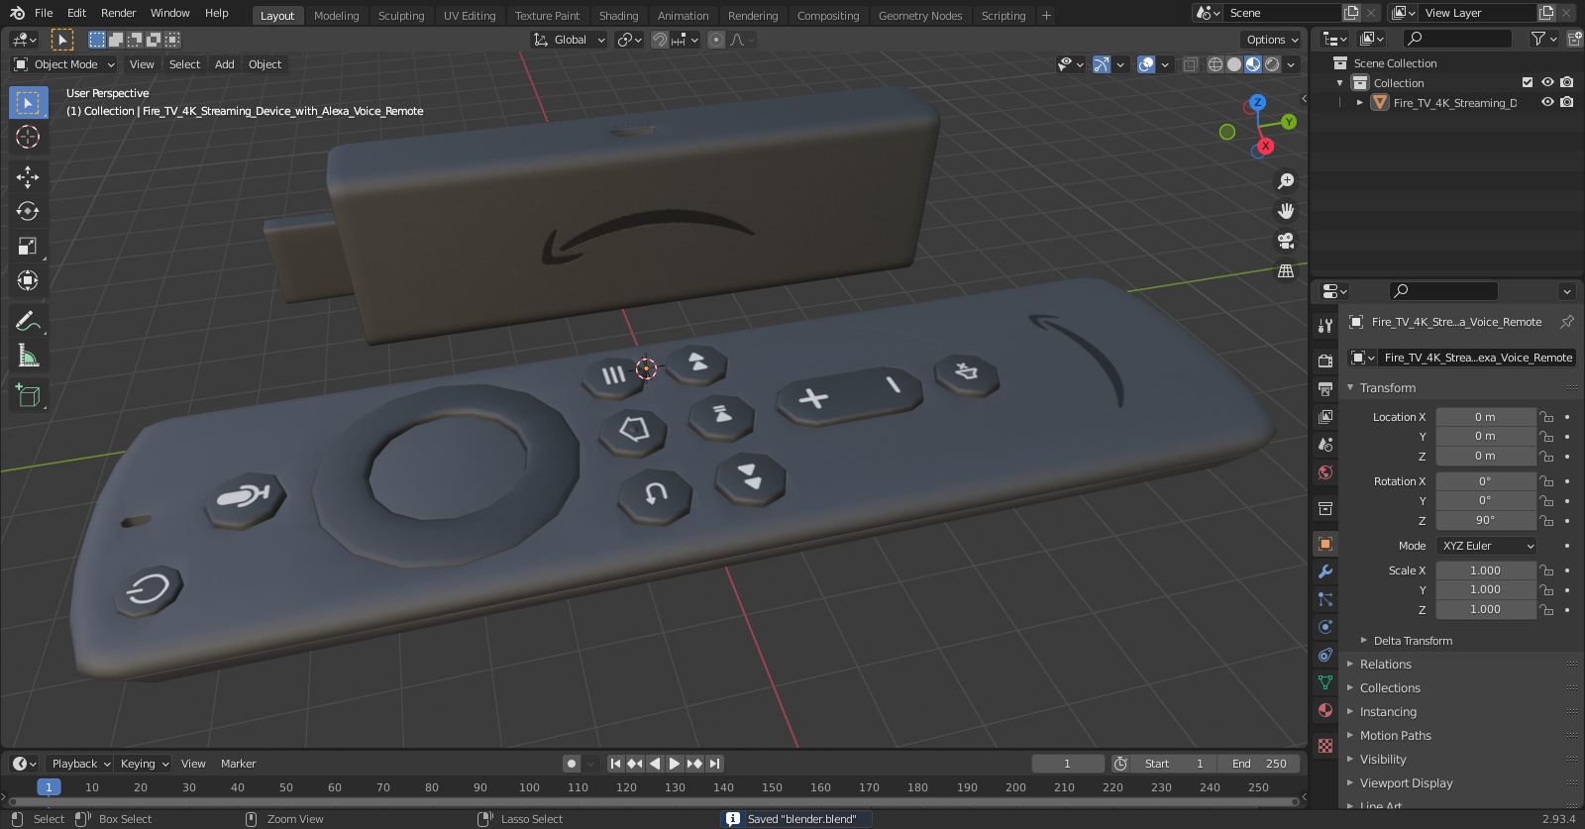The image size is (1585, 829).
Task: Hide Fire_TV_4K_Streaming_D object via eye icon
Action: point(1547,102)
